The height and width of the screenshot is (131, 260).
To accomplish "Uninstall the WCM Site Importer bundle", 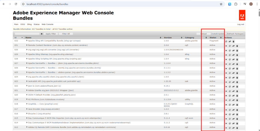I will point(237,119).
